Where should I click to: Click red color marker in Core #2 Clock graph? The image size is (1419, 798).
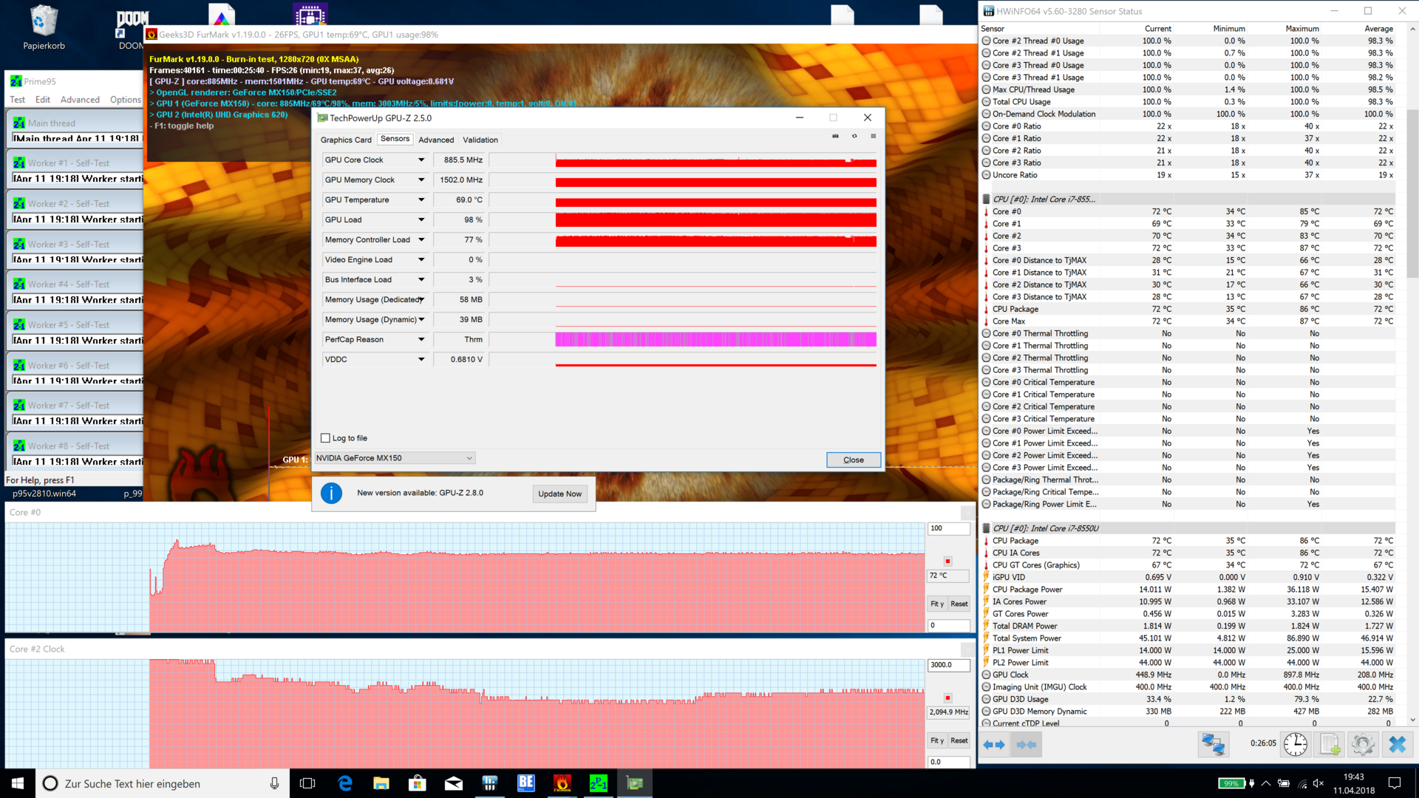(x=947, y=698)
